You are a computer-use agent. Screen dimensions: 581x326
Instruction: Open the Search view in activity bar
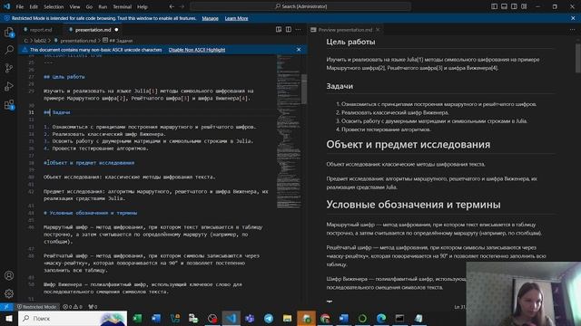click(9, 50)
